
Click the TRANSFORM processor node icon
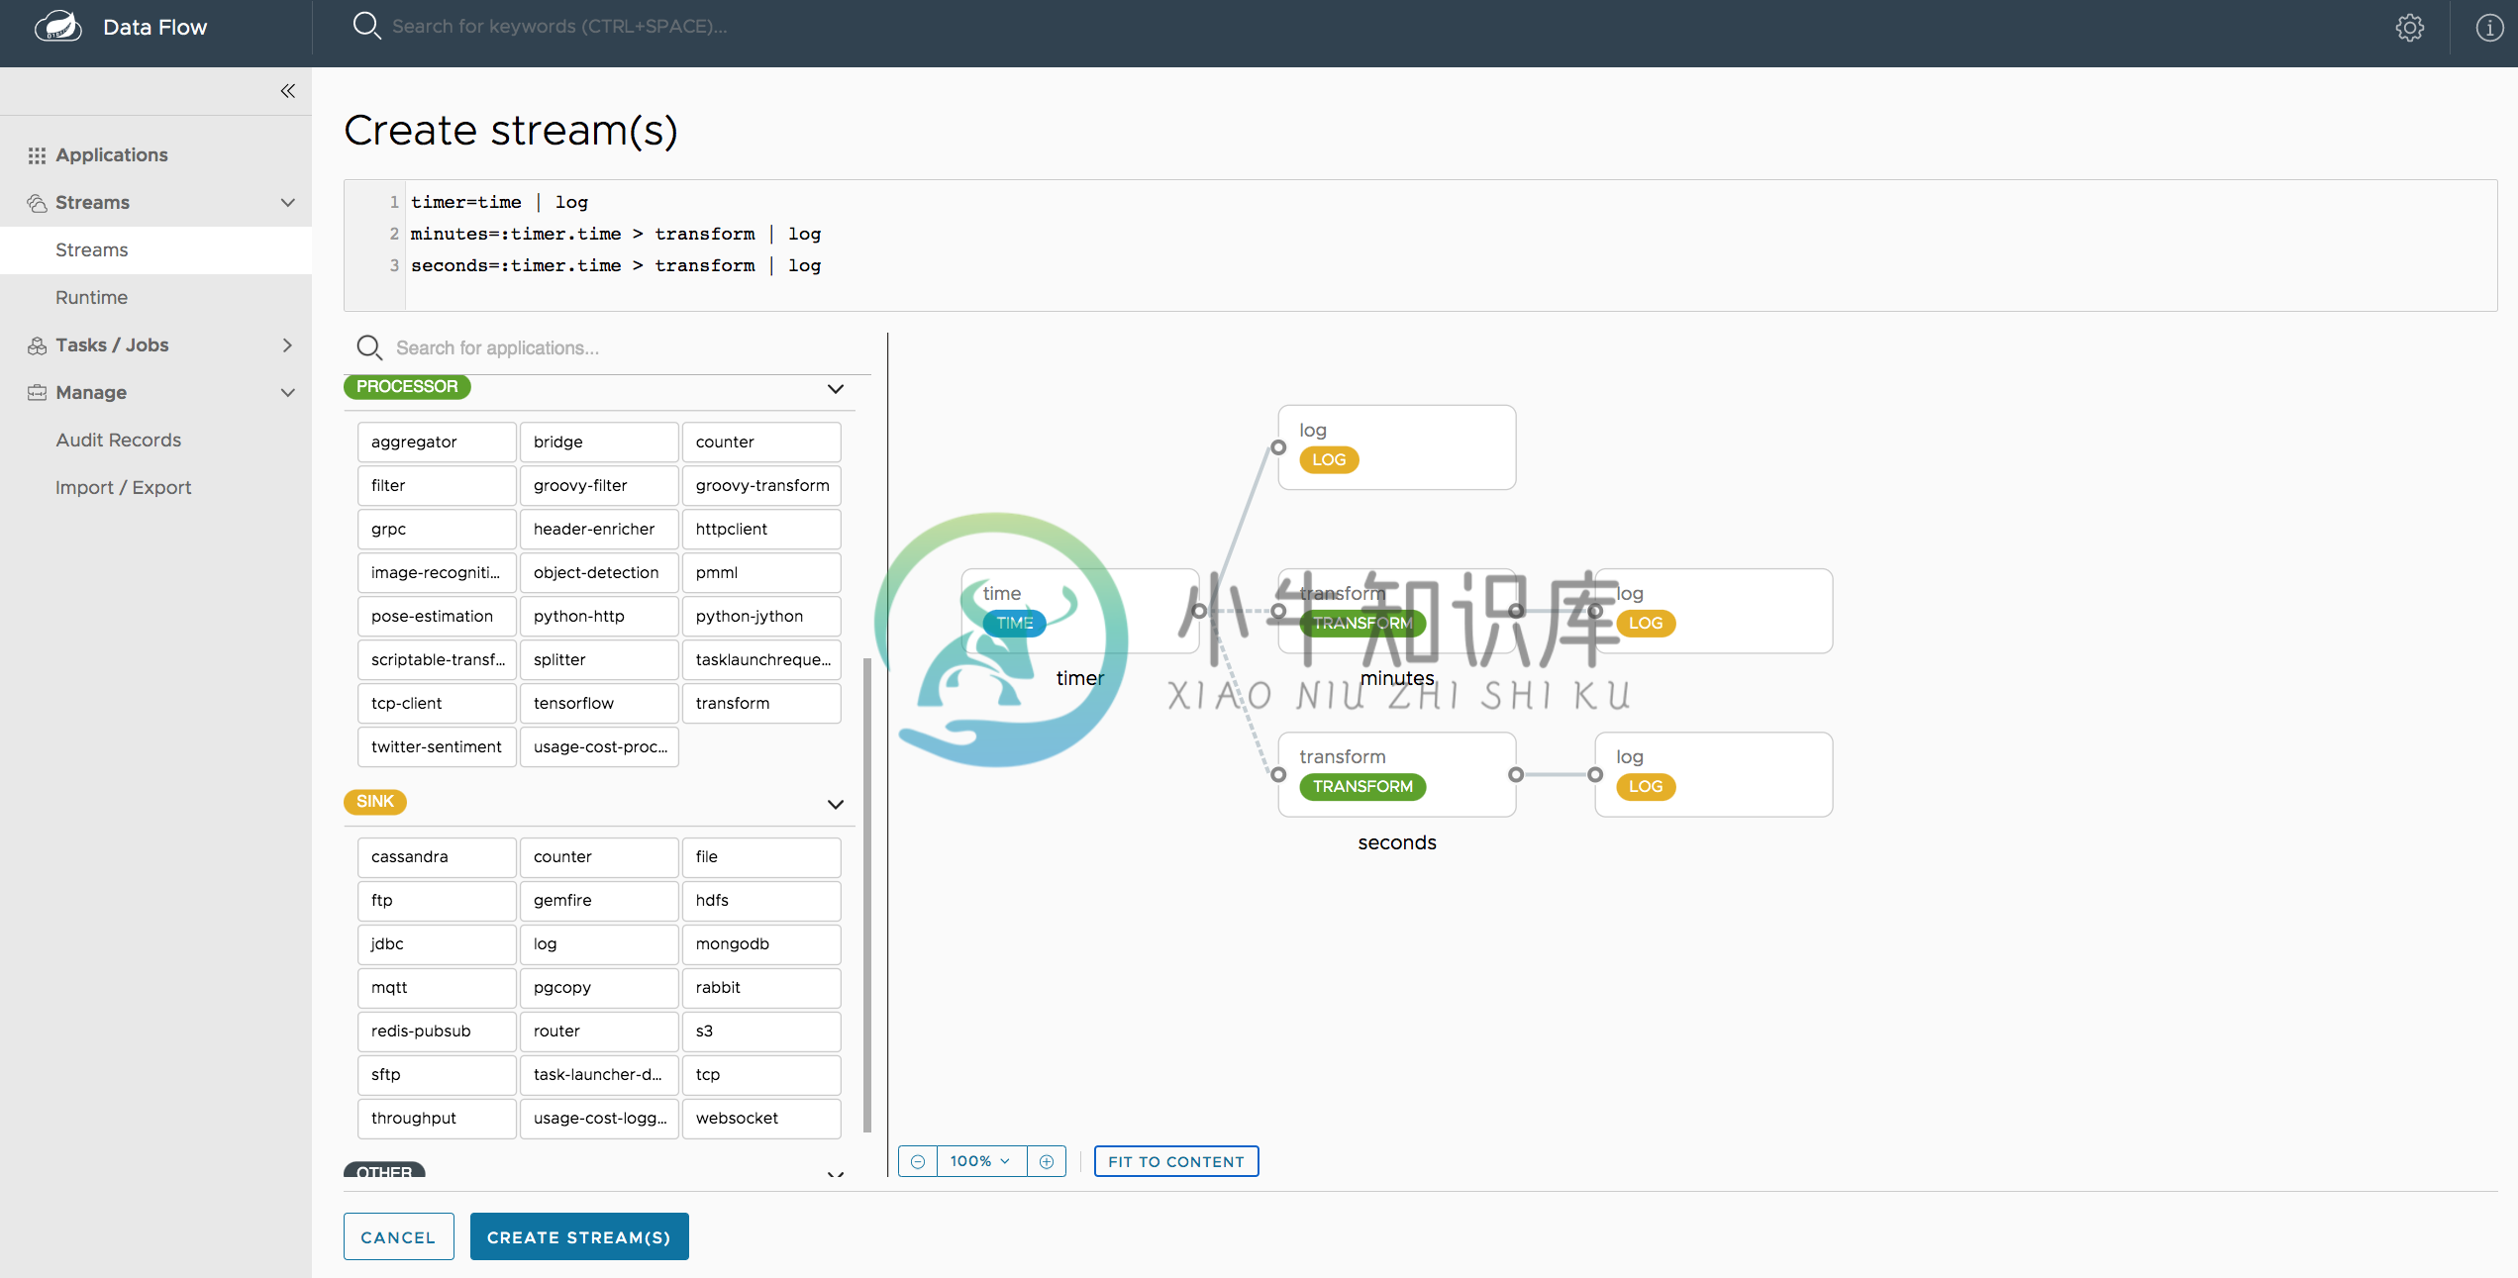coord(1364,623)
